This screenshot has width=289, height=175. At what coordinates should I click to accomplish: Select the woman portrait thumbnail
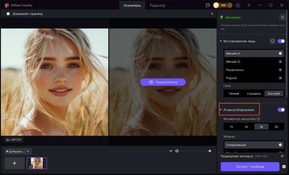(37, 163)
